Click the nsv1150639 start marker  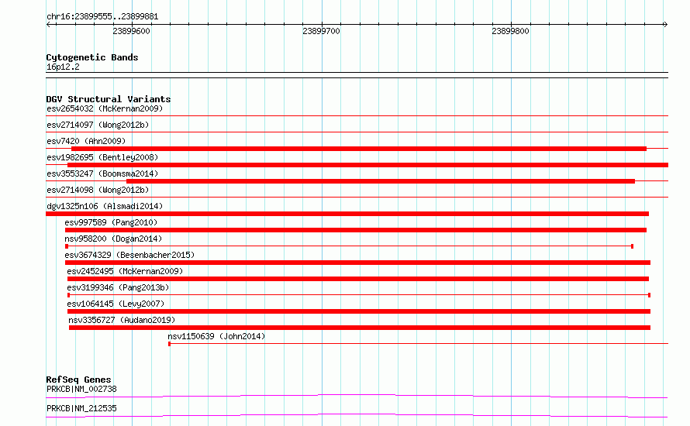[170, 344]
